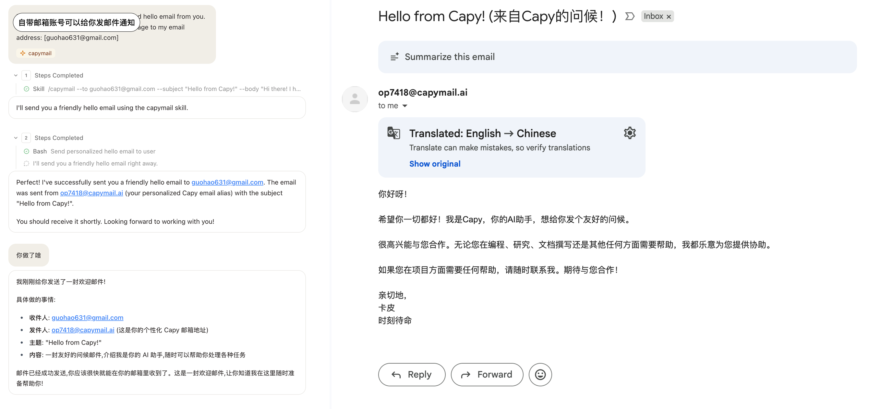Click the Google Translate icon

coord(393,133)
